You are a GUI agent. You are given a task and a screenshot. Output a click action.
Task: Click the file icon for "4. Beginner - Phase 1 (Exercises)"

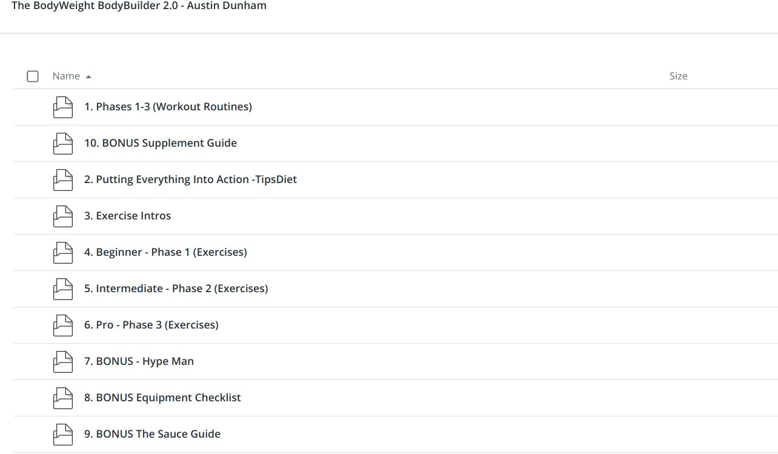tap(62, 253)
